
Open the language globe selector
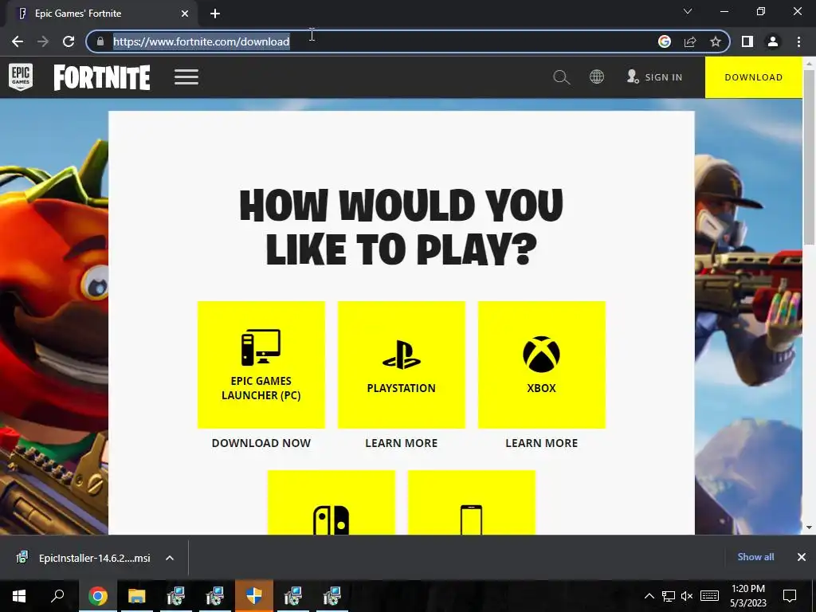point(596,77)
